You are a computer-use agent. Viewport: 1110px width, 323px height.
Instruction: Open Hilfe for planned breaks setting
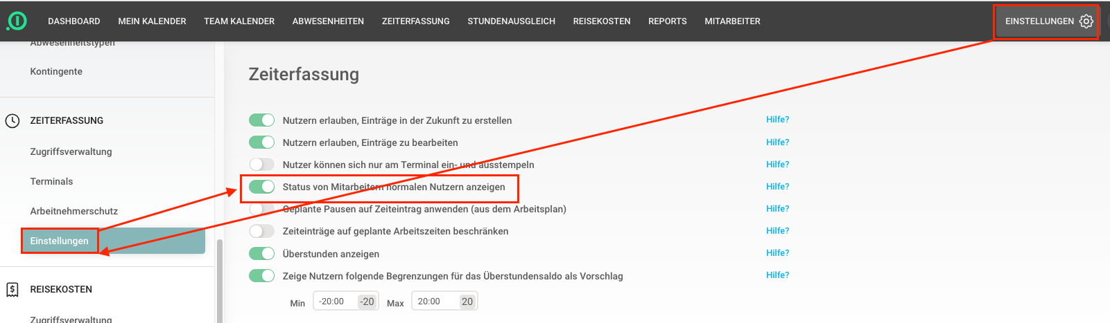(778, 209)
